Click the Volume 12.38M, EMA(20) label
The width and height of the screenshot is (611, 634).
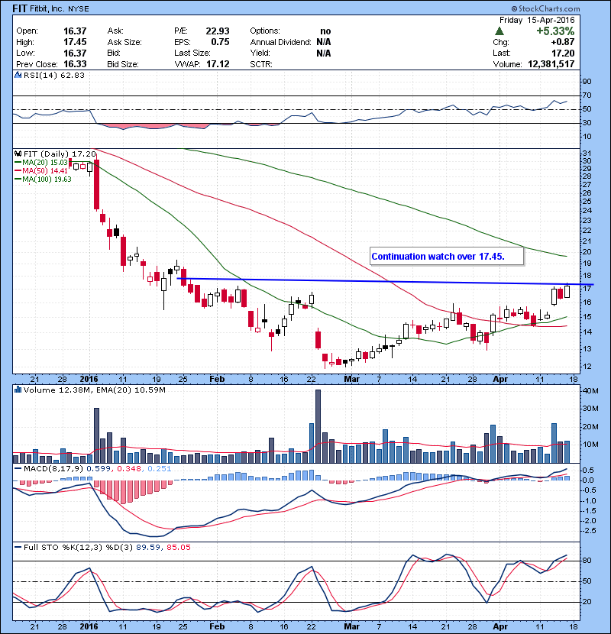tap(94, 390)
